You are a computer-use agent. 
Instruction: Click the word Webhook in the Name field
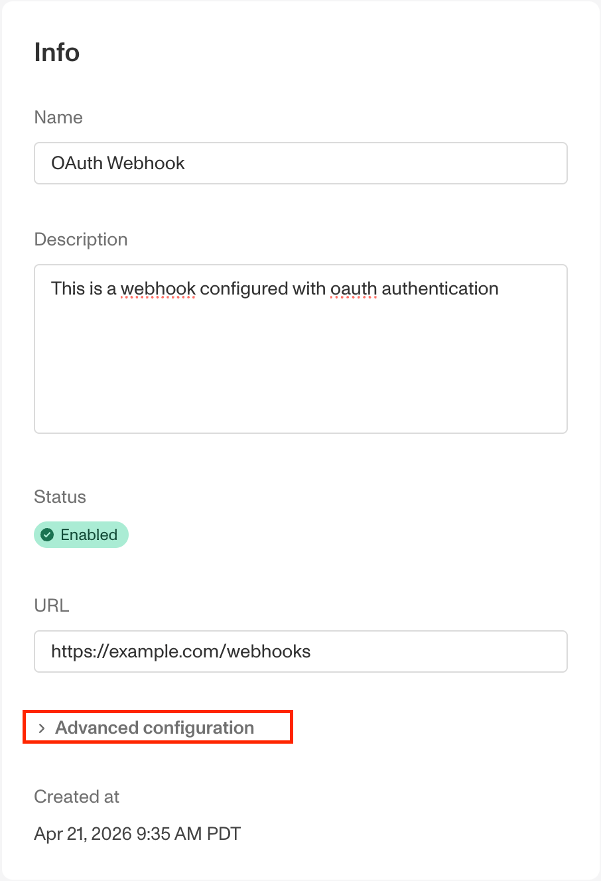146,163
